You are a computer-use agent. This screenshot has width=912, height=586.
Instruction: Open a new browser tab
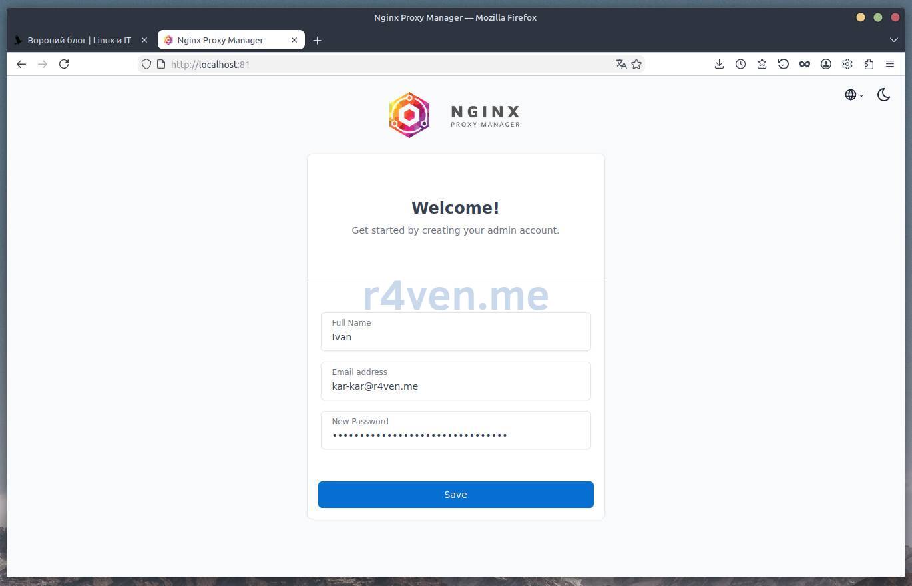[318, 41]
